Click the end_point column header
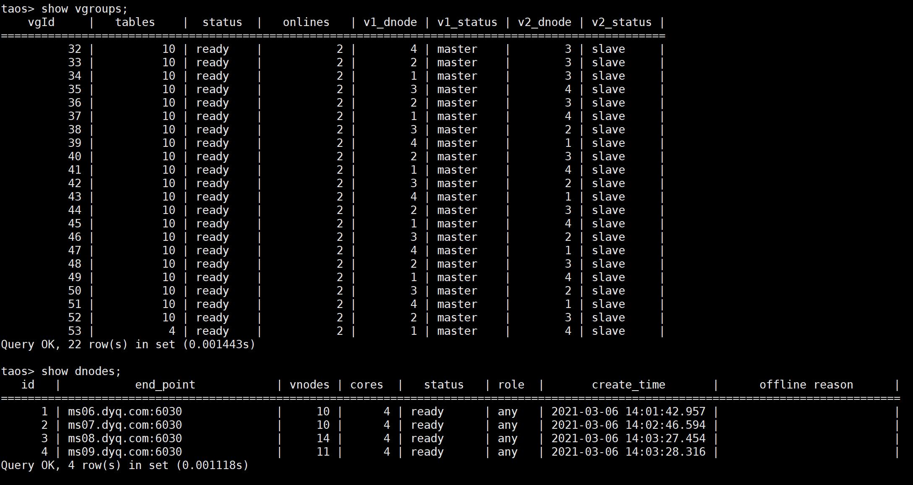This screenshot has height=485, width=913. (166, 384)
